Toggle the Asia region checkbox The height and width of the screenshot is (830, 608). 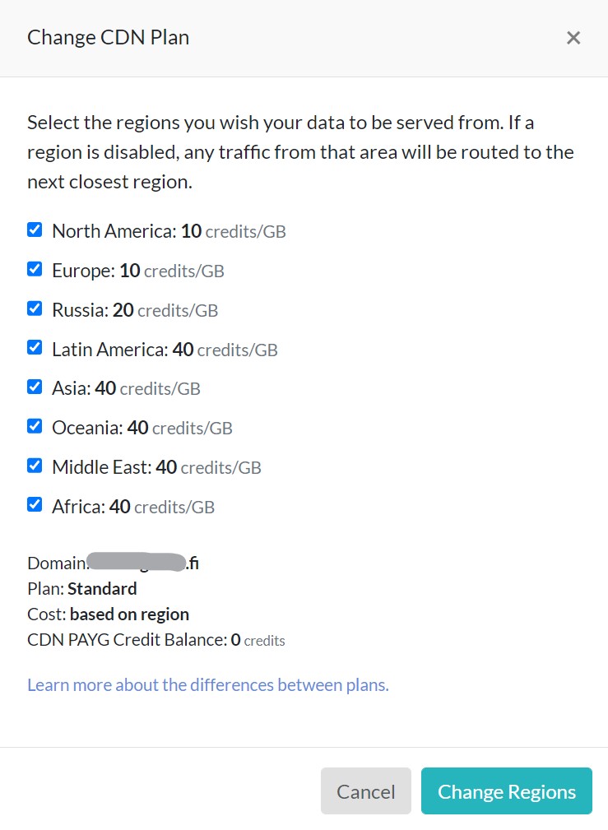(x=35, y=387)
